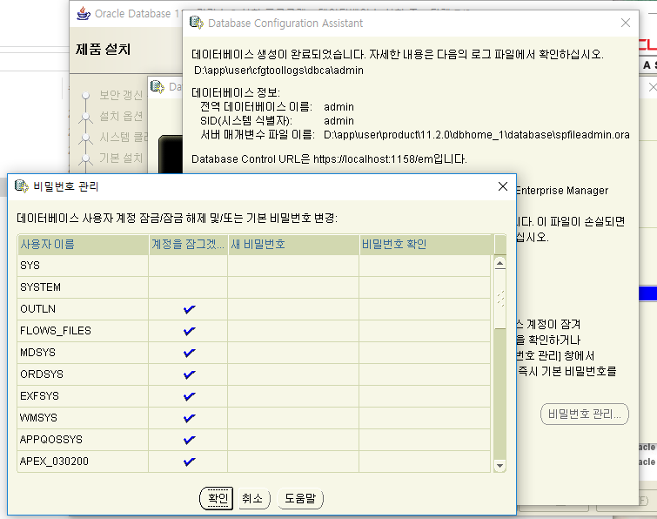Click Database Control URL text

329,159
